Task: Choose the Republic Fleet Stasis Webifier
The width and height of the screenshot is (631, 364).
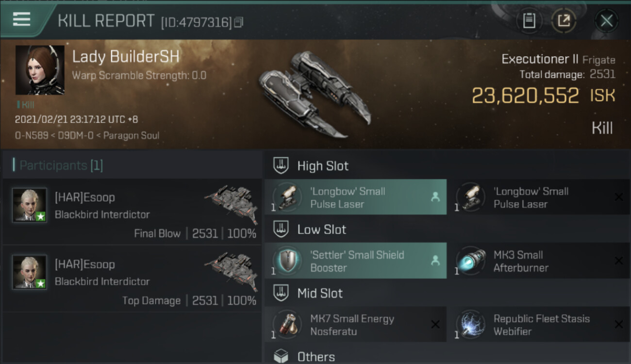Action: (538, 325)
